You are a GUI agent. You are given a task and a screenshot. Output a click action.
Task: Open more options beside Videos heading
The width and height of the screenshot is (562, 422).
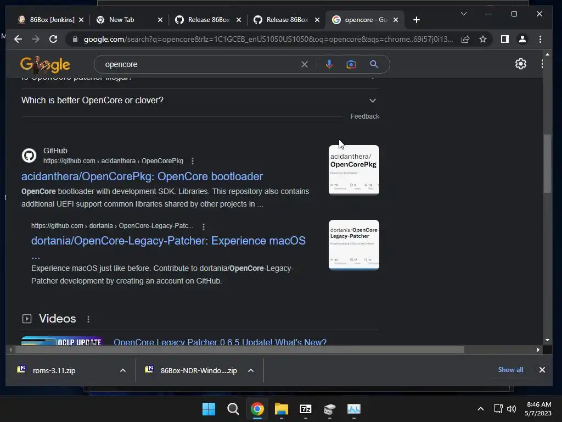[x=88, y=319]
